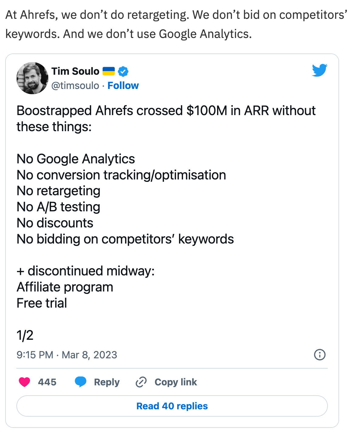Image resolution: width=357 pixels, height=433 pixels.
Task: Click the @timsoulo handle
Action: point(75,86)
